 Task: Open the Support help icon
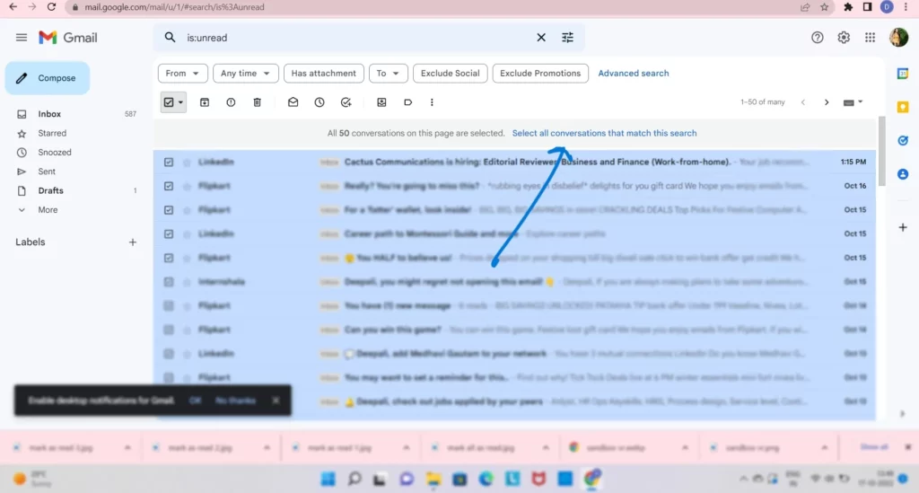click(817, 38)
